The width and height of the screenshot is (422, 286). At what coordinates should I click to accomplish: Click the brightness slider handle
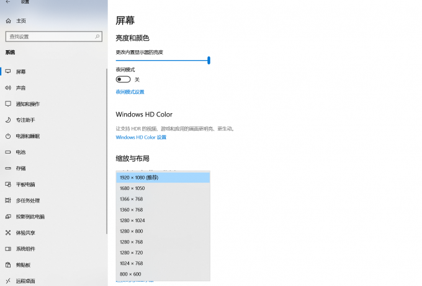point(209,61)
